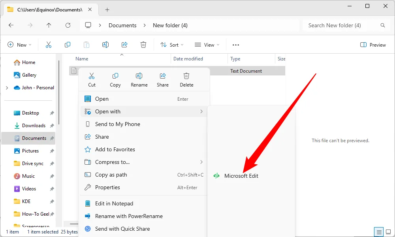Go to Documents via the breadcrumb
Viewport: 395px width, 237px height.
click(x=122, y=25)
